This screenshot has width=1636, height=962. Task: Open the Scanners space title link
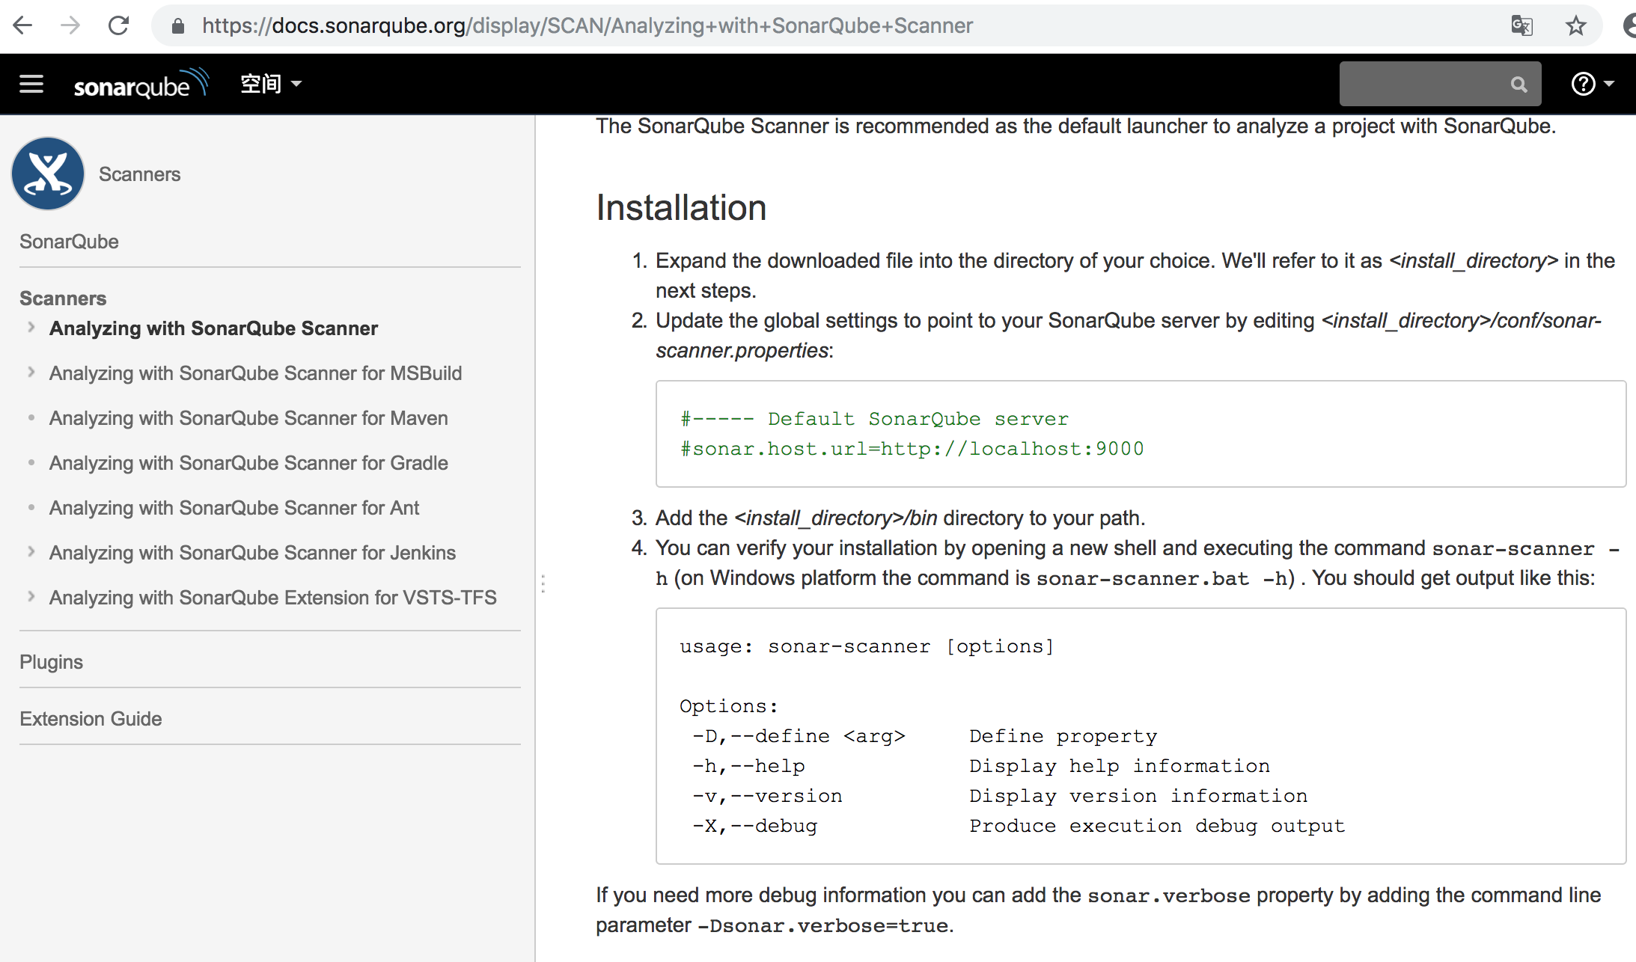[x=139, y=174]
